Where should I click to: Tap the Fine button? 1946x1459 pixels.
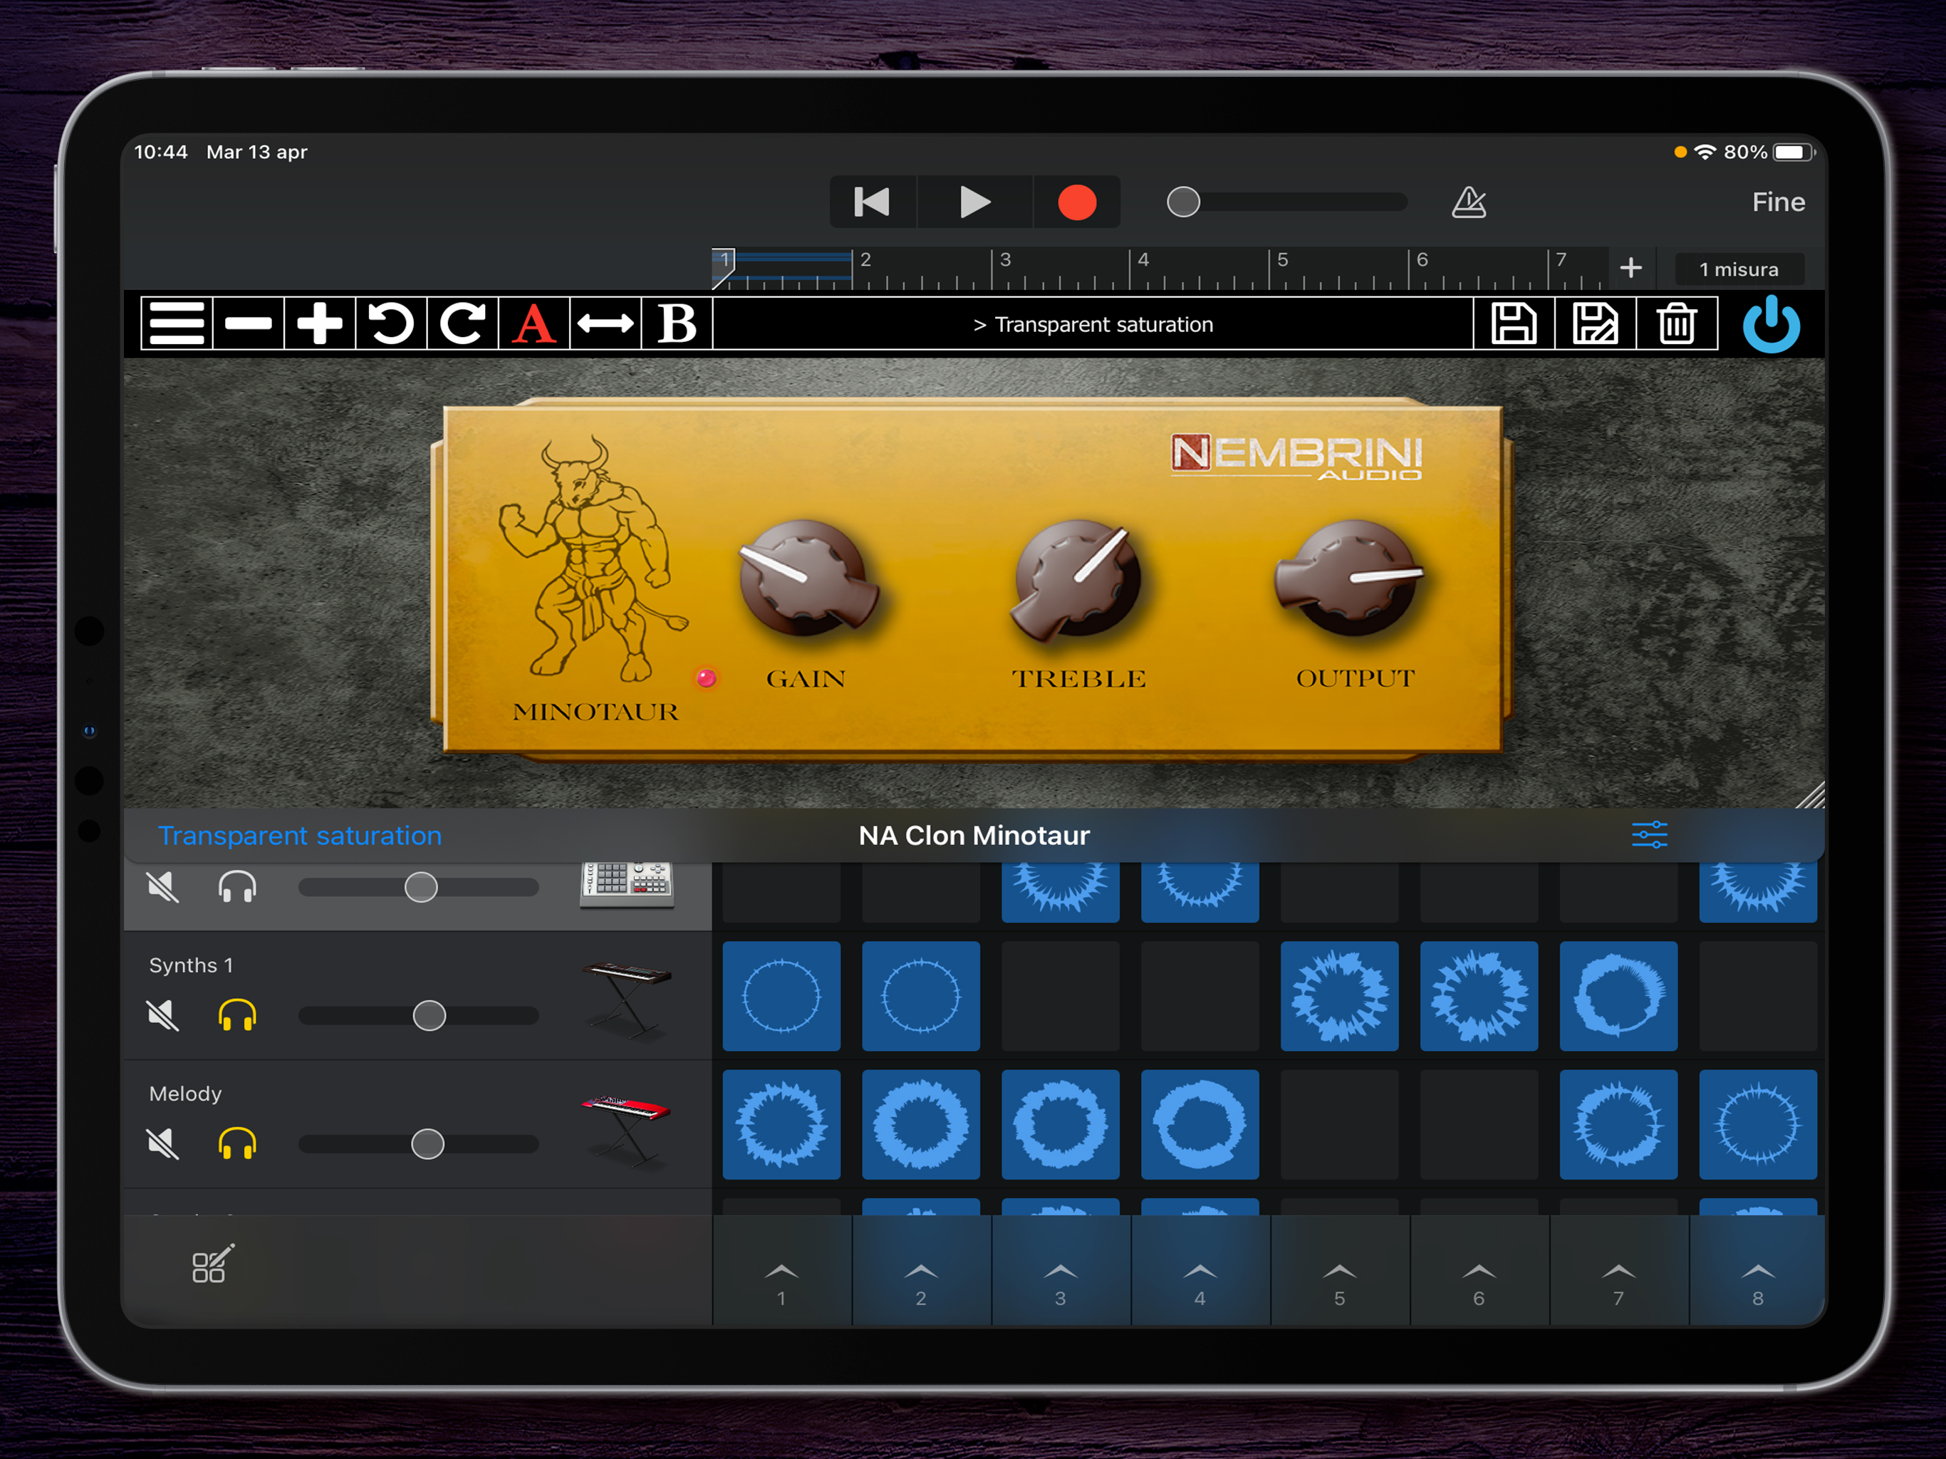pos(1778,202)
